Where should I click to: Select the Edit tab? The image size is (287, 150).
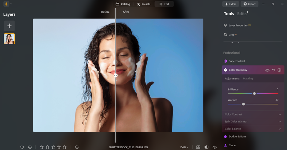point(164,4)
